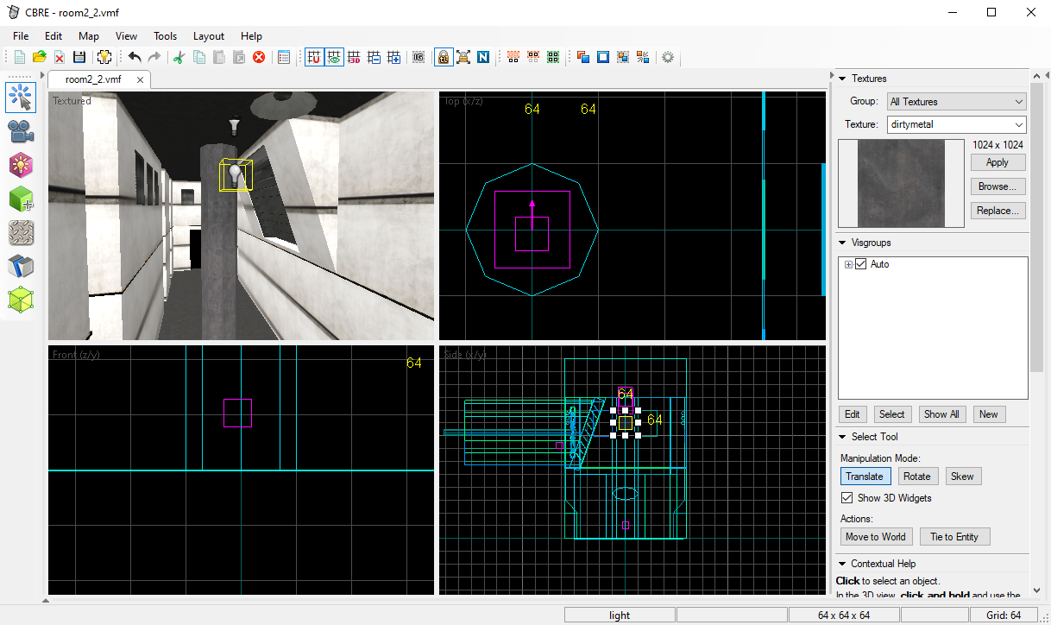
Task: Open the texture Group dropdown
Action: pyautogui.click(x=957, y=102)
